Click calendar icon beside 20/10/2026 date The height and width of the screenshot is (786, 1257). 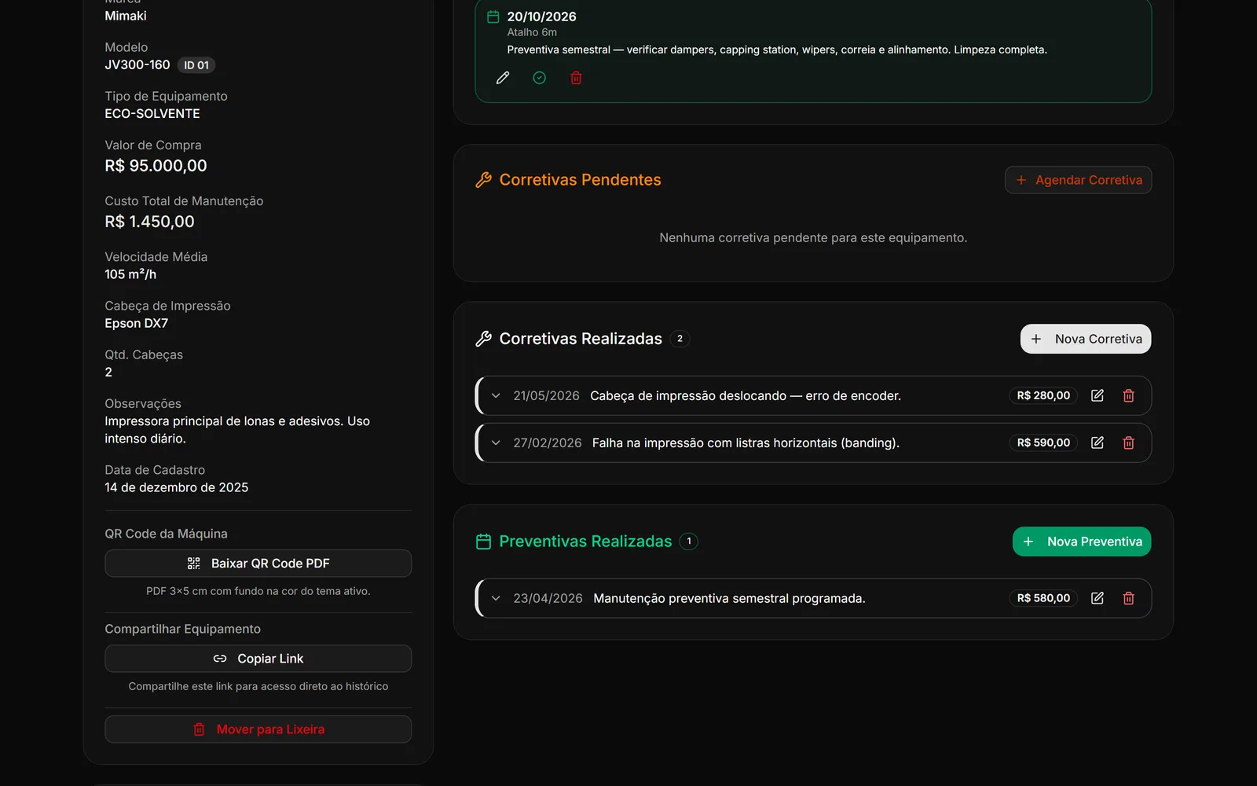pos(493,17)
